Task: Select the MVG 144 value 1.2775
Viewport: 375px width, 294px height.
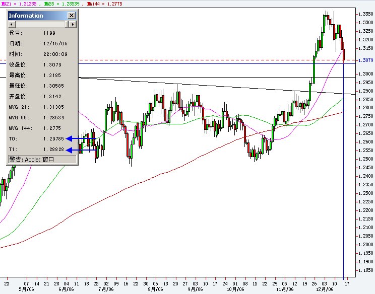Action: coord(52,128)
